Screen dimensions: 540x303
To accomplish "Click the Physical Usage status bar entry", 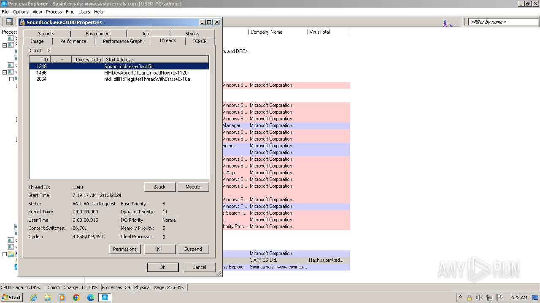I will 159,287.
